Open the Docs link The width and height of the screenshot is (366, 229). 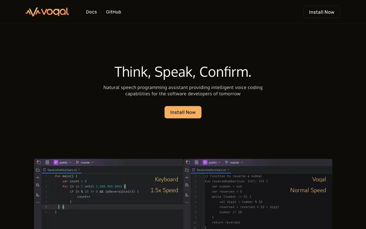(x=91, y=12)
